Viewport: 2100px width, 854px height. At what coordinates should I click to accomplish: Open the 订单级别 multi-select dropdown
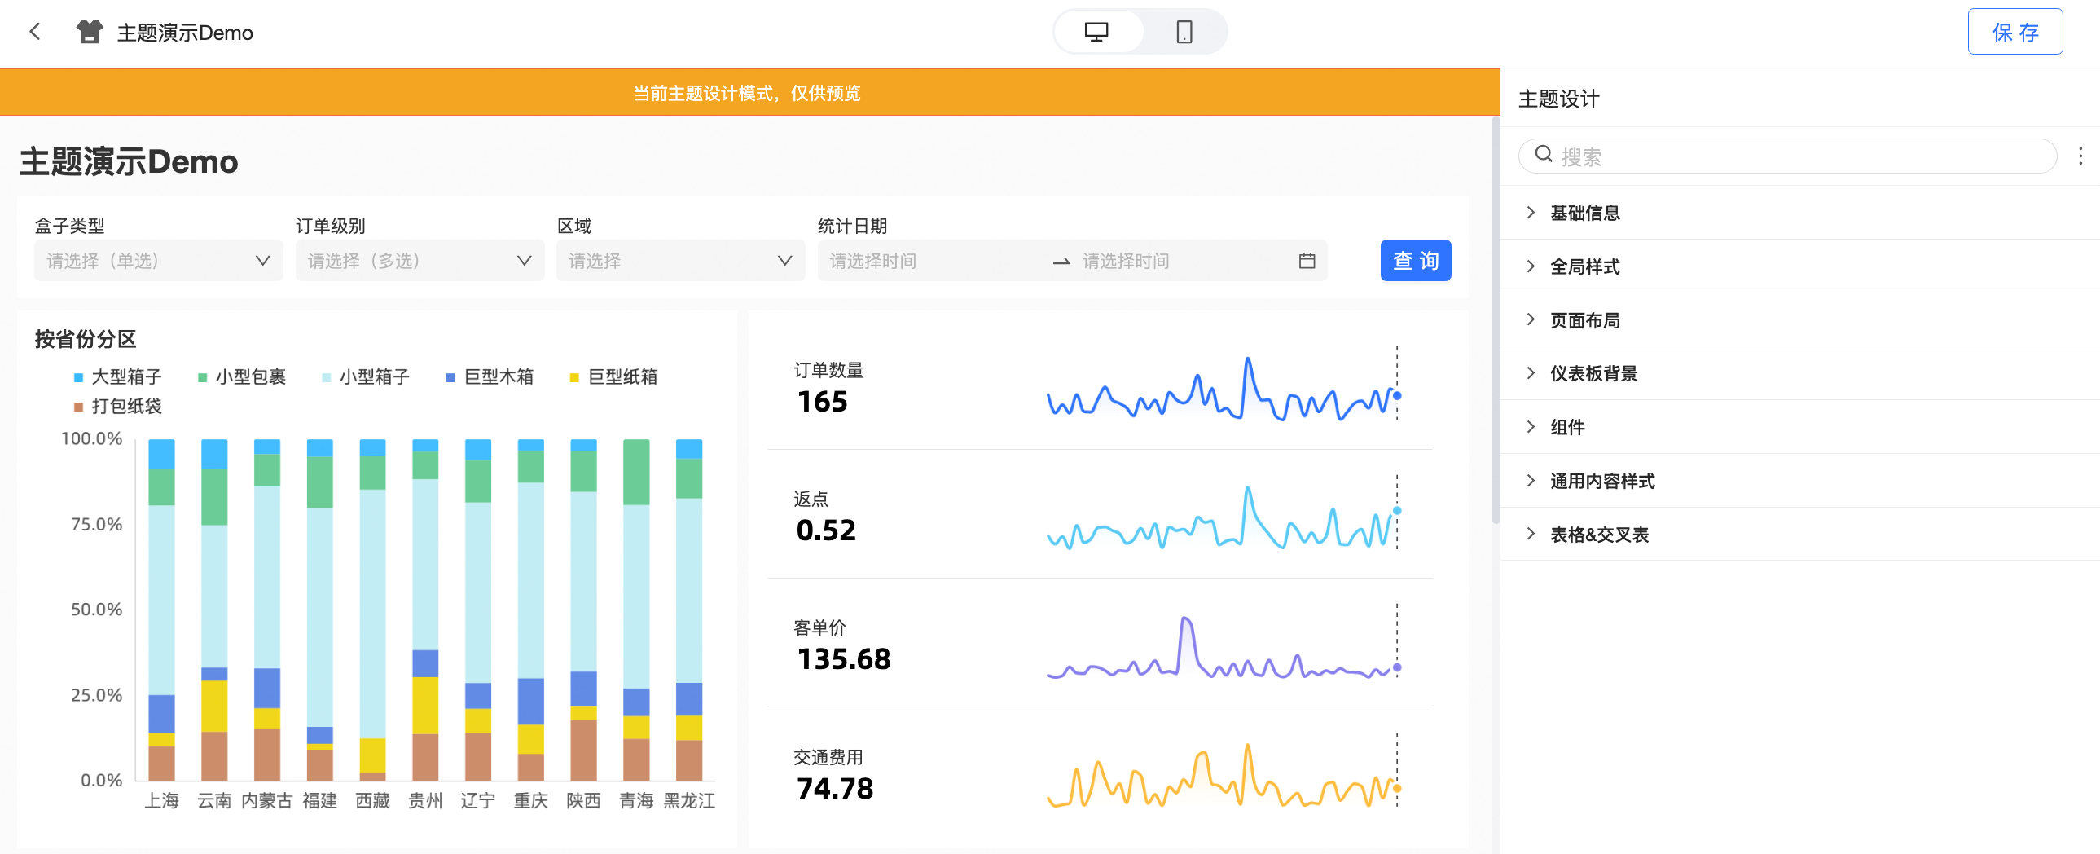(x=419, y=261)
